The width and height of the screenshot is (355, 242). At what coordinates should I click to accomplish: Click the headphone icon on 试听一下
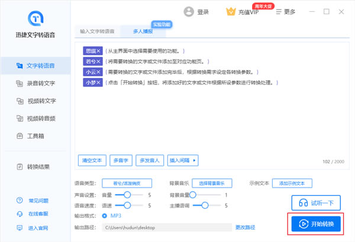pos(303,203)
